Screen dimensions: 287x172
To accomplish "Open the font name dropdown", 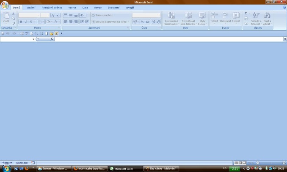I will click(x=38, y=15).
